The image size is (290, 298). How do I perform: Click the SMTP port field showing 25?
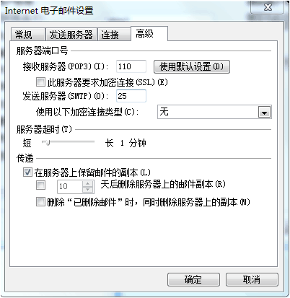coord(131,96)
